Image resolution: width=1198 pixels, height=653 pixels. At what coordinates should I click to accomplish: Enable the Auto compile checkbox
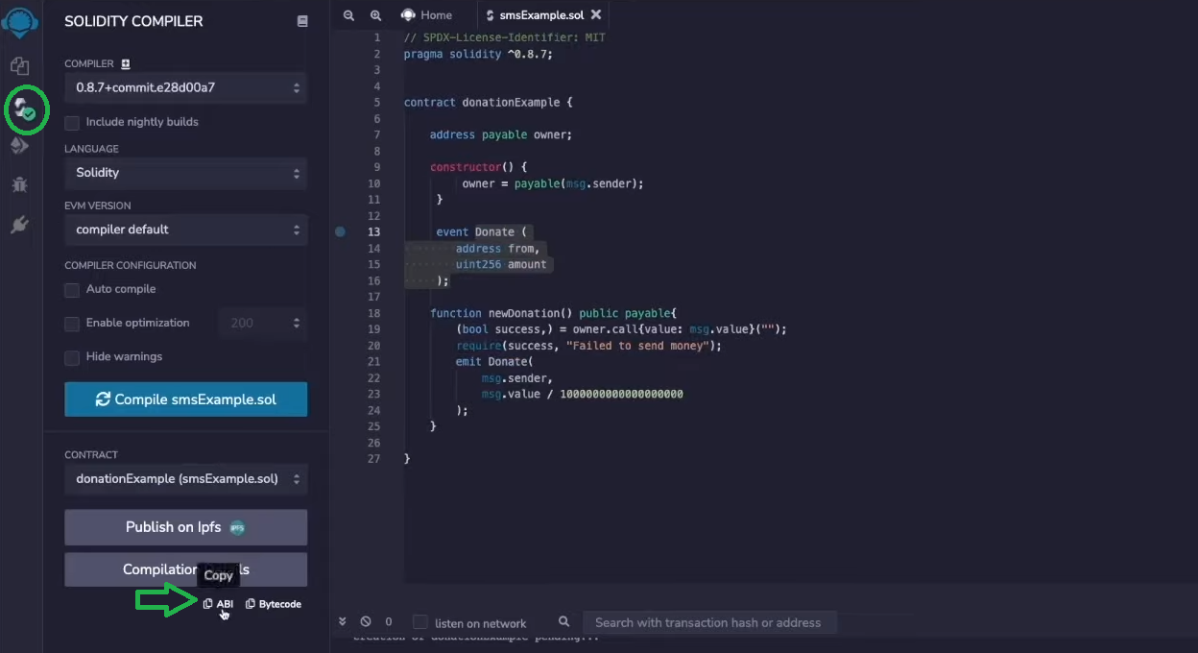72,290
